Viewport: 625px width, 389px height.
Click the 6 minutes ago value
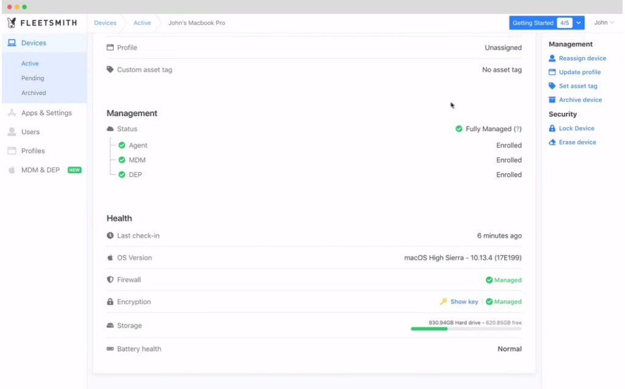(499, 235)
